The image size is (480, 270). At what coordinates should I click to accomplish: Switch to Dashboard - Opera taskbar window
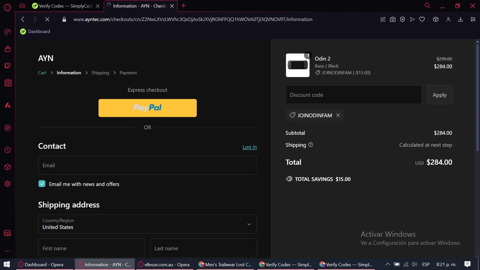pyautogui.click(x=44, y=264)
